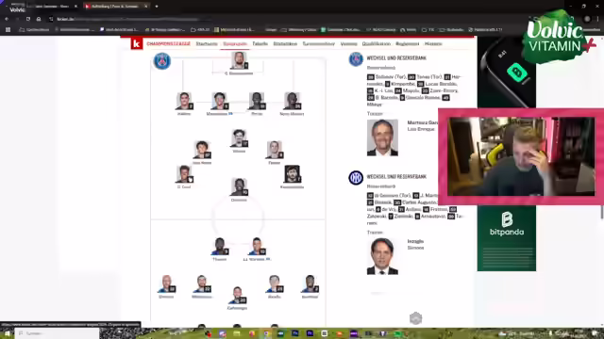
Task: Click the Inter crest beside Wechsel und Reservebank
Action: pos(356,178)
